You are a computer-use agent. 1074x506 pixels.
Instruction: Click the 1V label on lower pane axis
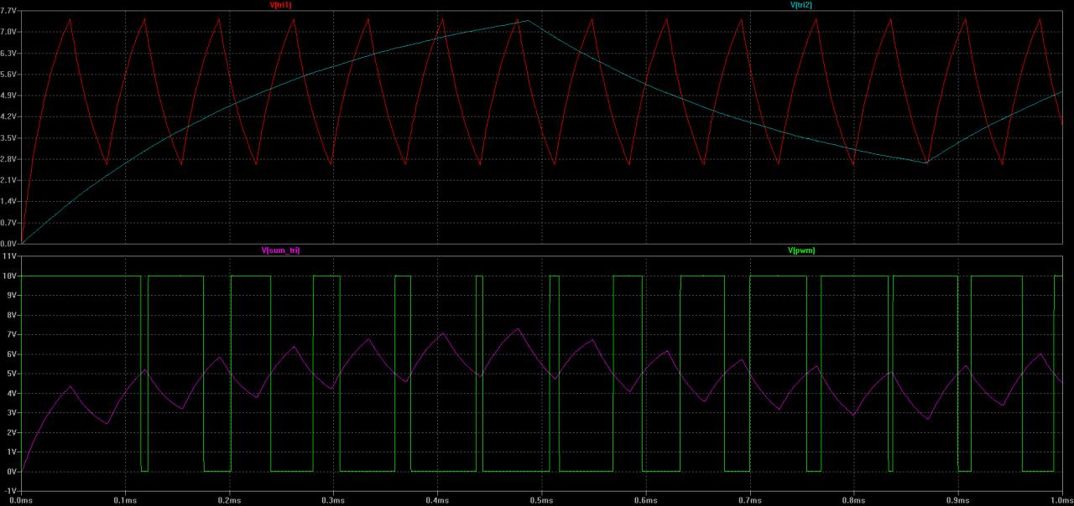[12, 452]
